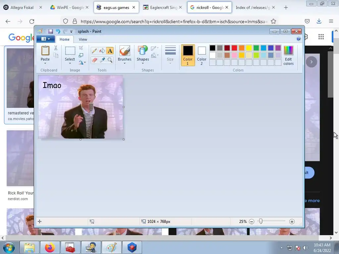Select the Color picker eyedropper tool
339x254 pixels.
coord(102,60)
